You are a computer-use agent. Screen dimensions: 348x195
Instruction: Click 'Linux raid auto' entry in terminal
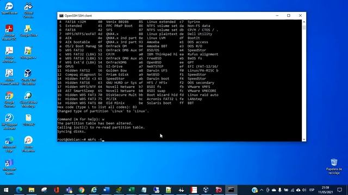click(203, 95)
